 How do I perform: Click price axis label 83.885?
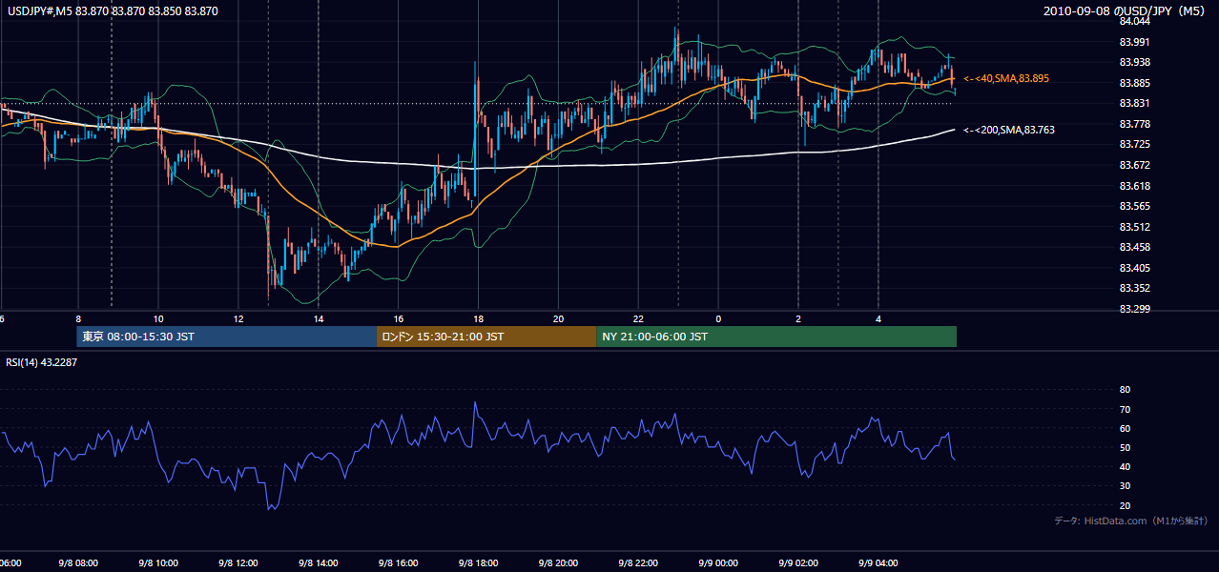pos(1135,83)
